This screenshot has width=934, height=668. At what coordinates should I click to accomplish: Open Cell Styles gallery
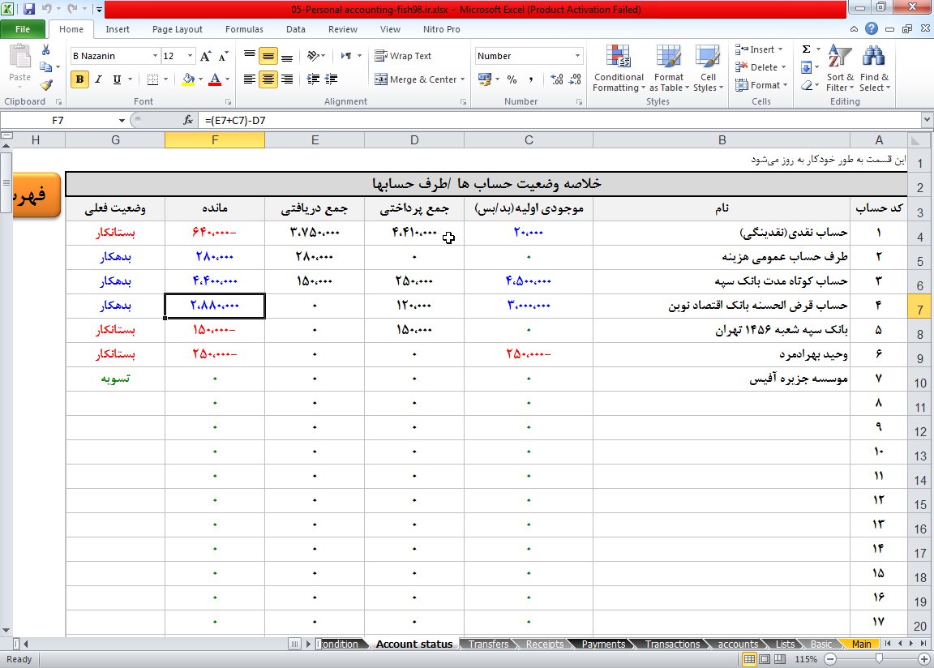point(709,68)
